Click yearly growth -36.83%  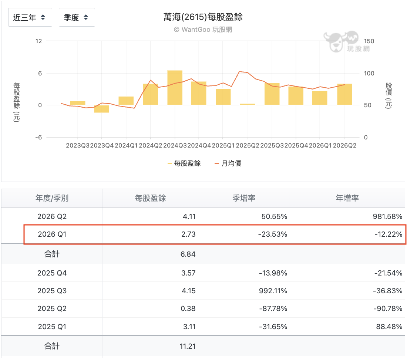387,291
